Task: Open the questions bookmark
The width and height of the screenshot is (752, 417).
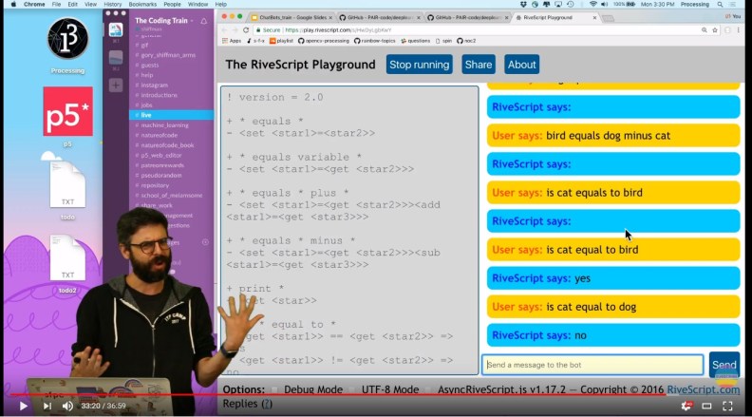Action: 415,41
